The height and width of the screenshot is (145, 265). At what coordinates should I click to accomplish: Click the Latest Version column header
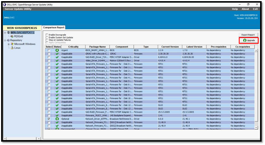tap(194, 47)
